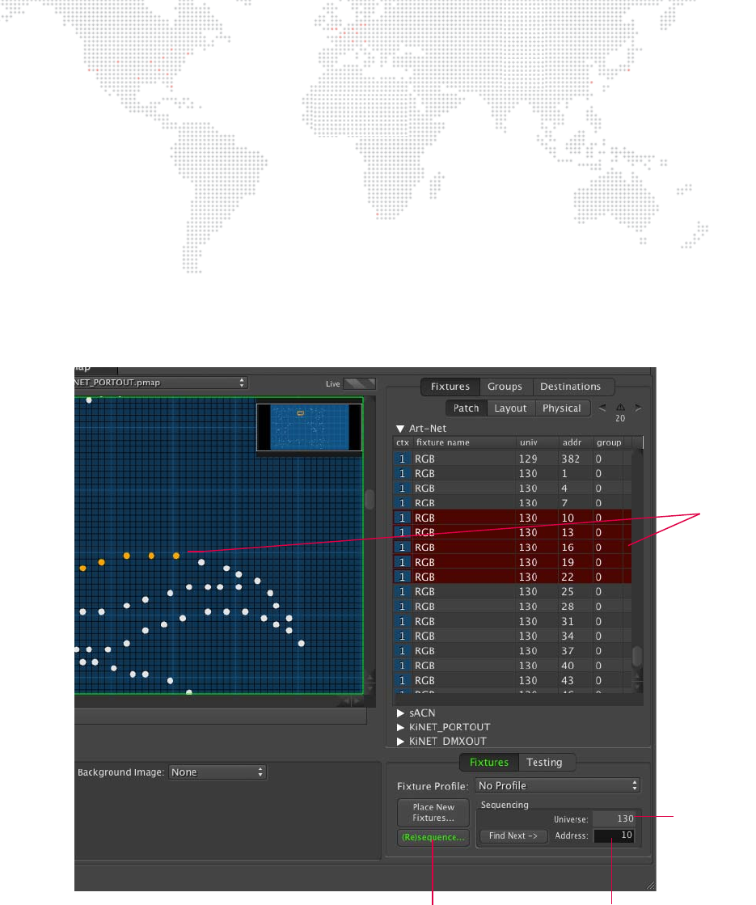Collapse the Art-Net section
Viewport: 756px width, 905px height.
[400, 429]
